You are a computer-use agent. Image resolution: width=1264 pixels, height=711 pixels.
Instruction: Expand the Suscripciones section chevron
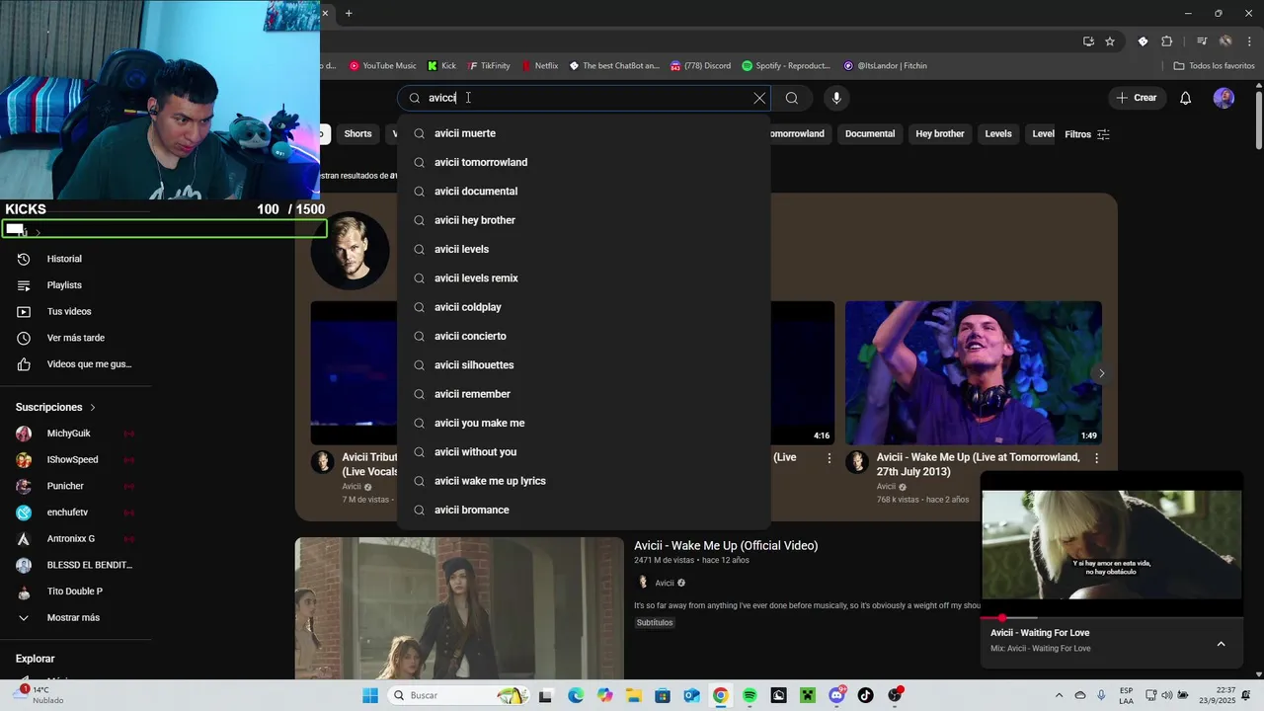coord(93,407)
